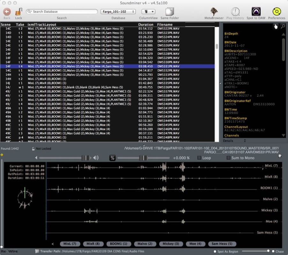Screen dimensions: 288x255
Task: Open the Details panel dropdown
Action: click(234, 141)
